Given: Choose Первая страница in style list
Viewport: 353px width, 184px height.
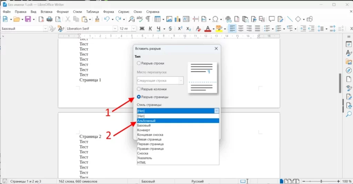Looking at the screenshot, I should (x=178, y=144).
